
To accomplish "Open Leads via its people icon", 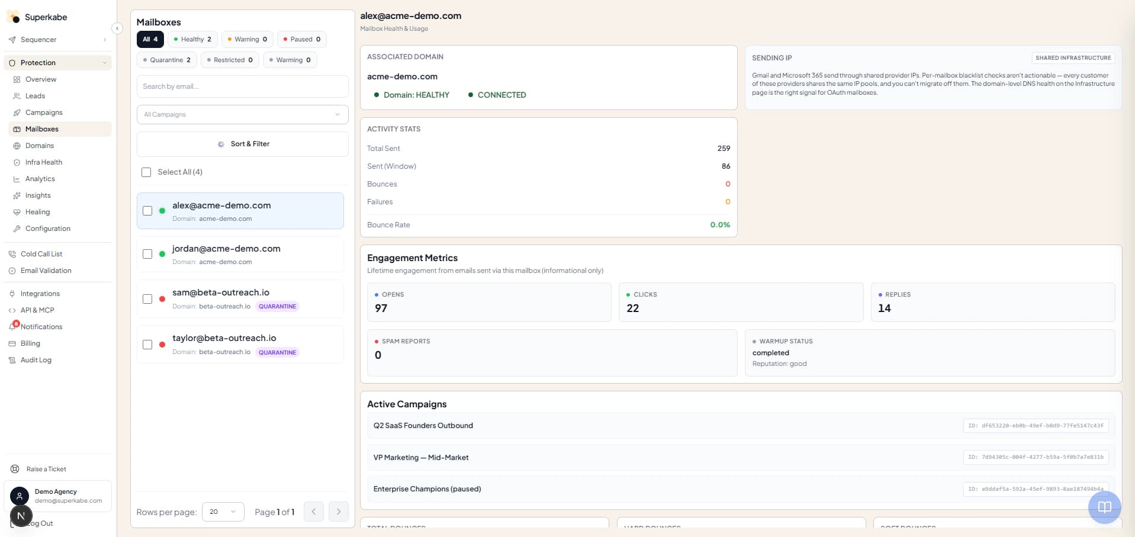I will [17, 96].
